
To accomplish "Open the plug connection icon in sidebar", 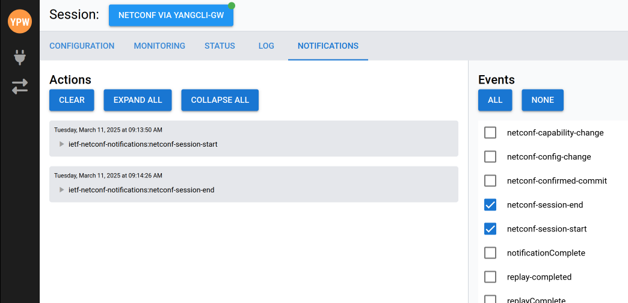I will point(20,58).
